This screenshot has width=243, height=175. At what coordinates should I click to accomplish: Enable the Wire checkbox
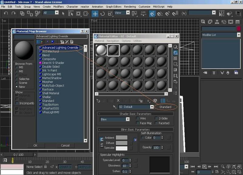(x=138, y=118)
